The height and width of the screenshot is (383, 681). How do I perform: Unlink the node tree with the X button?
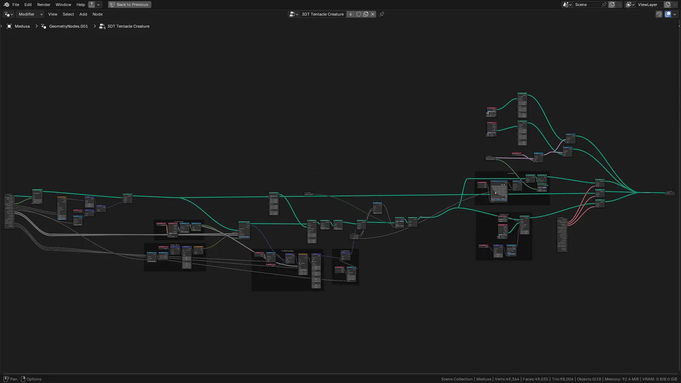373,14
